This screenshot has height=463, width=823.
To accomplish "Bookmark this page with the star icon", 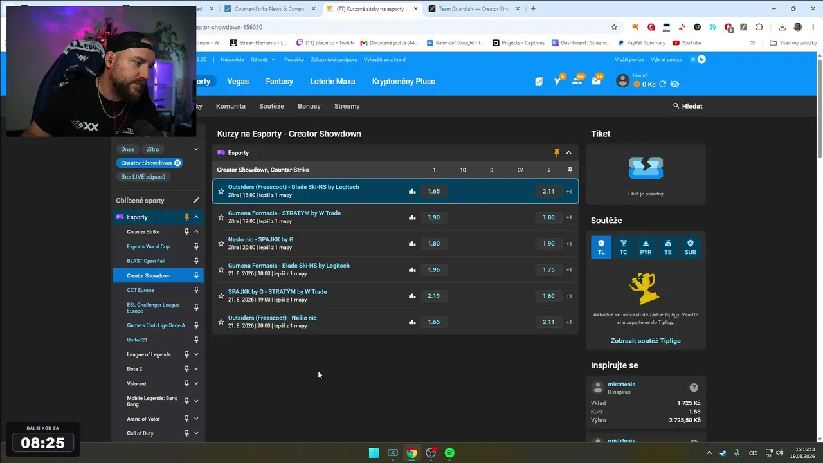I will tap(614, 27).
